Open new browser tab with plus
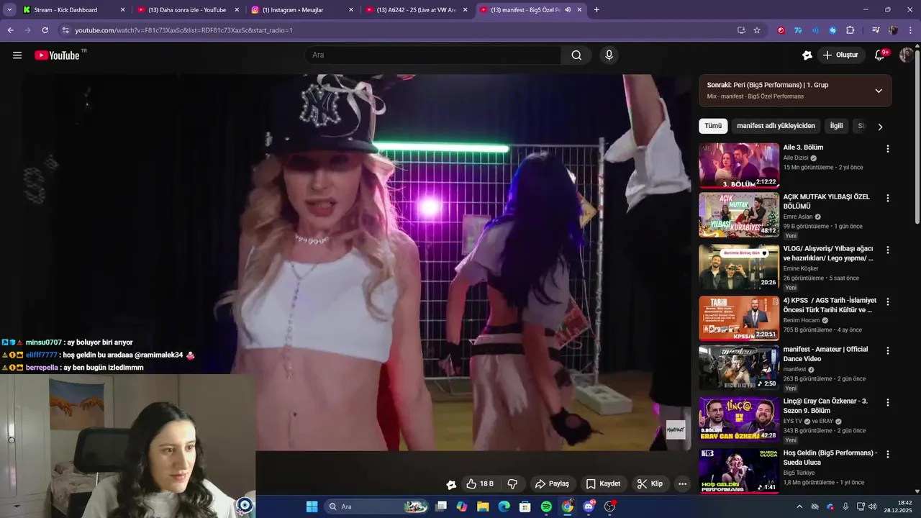This screenshot has height=518, width=921. [596, 10]
